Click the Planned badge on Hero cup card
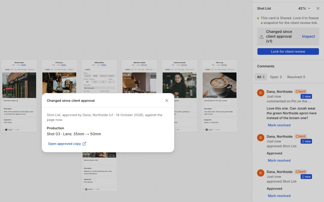This screenshot has height=202, width=324. click(x=224, y=65)
